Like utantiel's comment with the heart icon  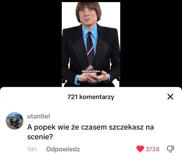click(140, 149)
